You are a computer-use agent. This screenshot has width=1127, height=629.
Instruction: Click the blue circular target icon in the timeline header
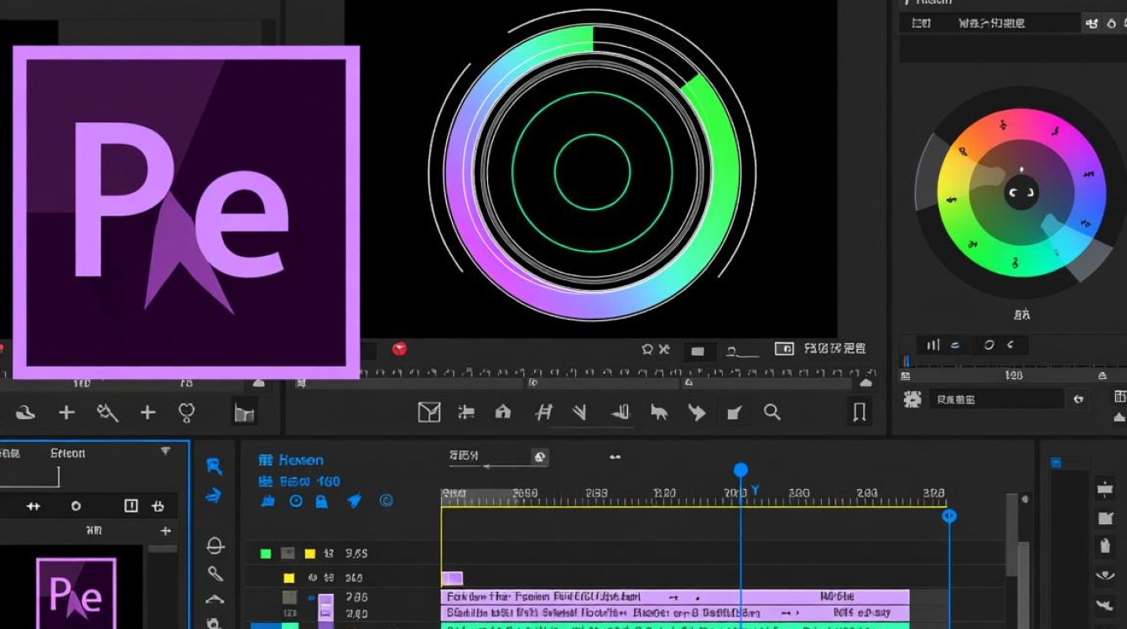[296, 501]
